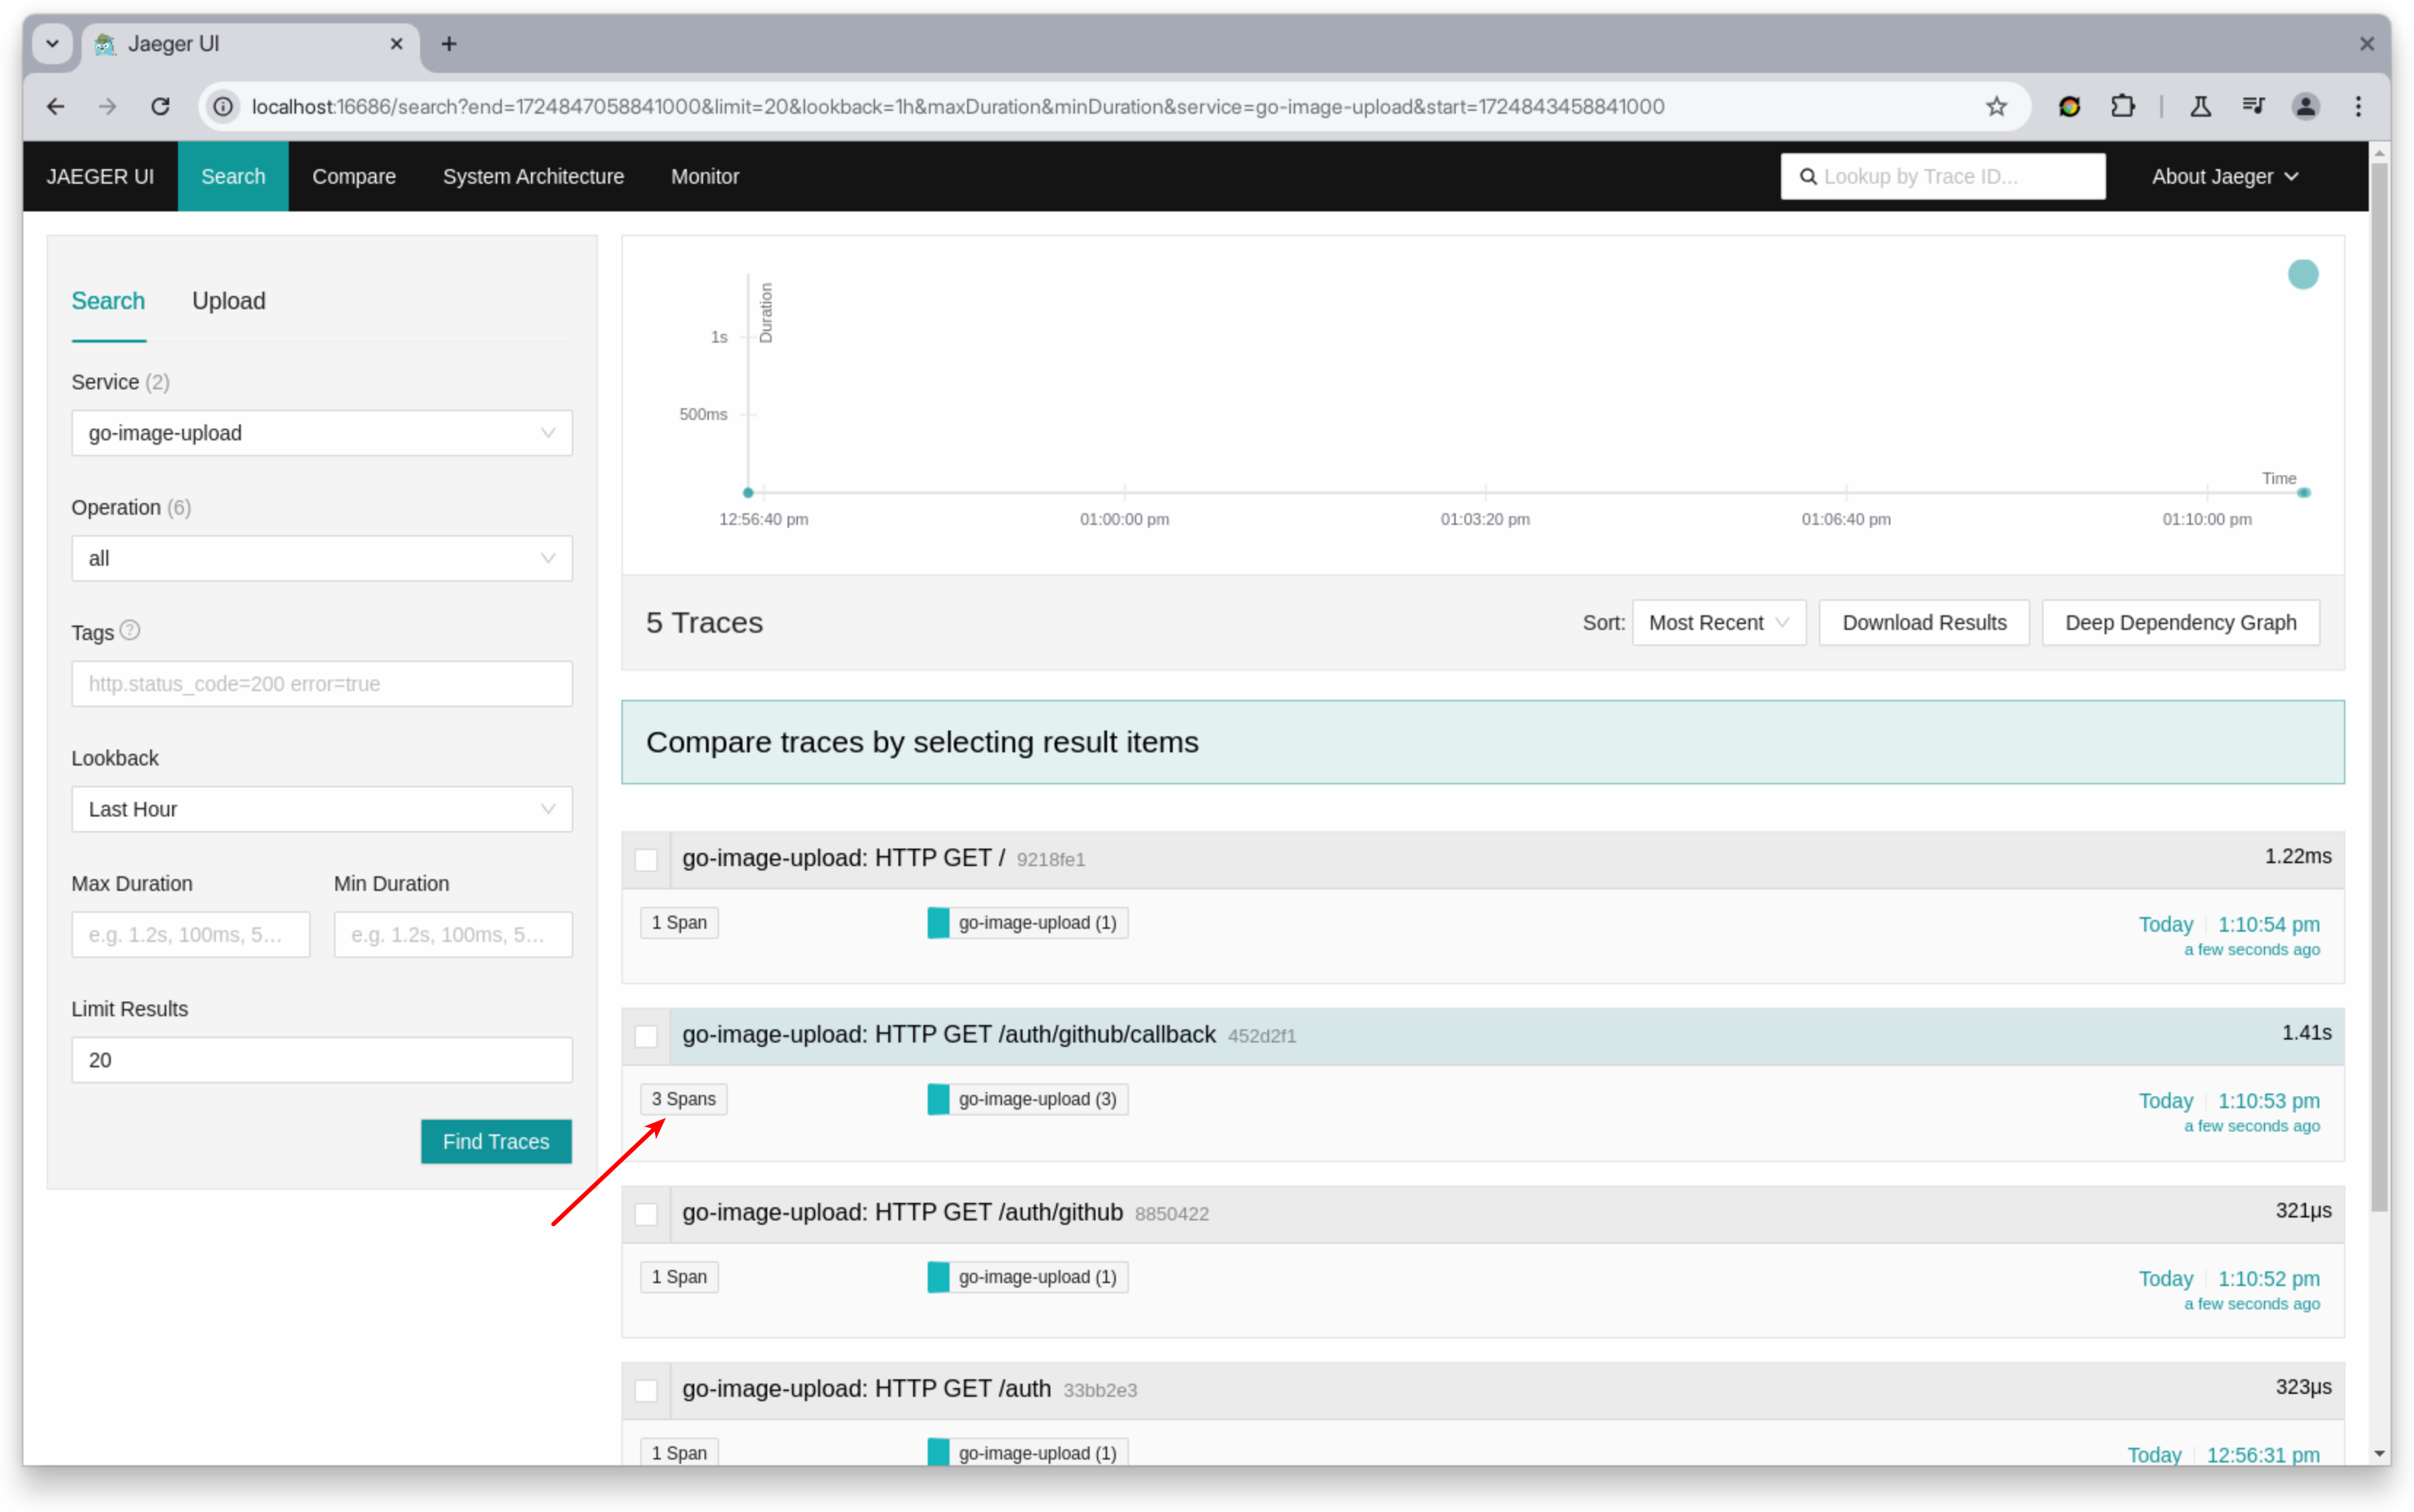This screenshot has width=2414, height=1512.
Task: Switch to the Upload tab
Action: (x=228, y=301)
